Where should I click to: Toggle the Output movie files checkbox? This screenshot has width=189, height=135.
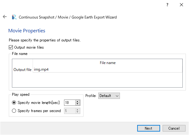click(11, 47)
